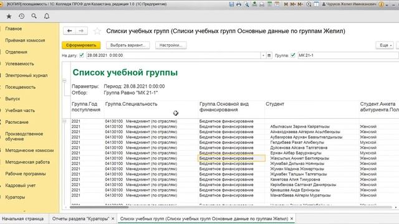This screenshot has width=399, height=224.
Task: Click the date input field '28.08.2021'
Action: tap(173, 55)
